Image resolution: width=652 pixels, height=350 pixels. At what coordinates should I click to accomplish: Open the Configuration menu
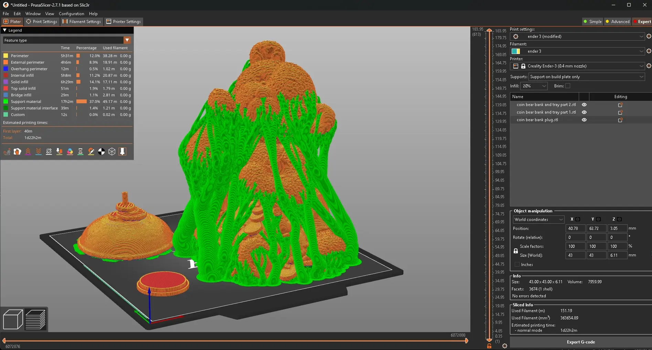71,14
